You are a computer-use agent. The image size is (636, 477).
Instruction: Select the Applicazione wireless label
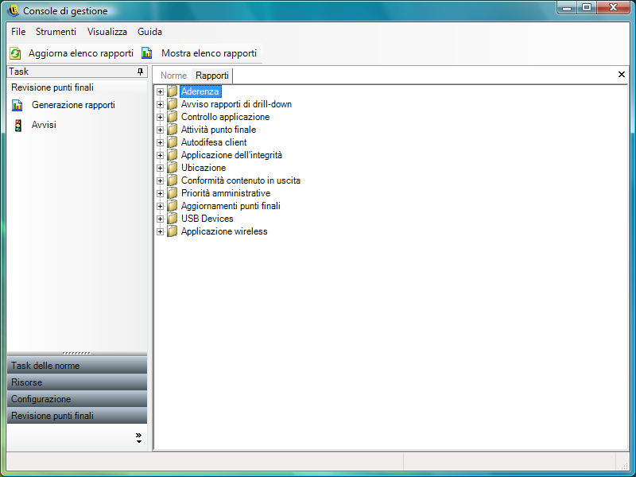(x=224, y=231)
